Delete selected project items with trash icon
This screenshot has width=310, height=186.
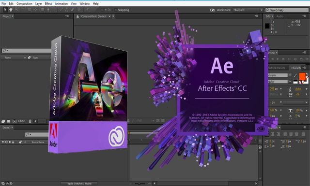pyautogui.click(x=30, y=121)
